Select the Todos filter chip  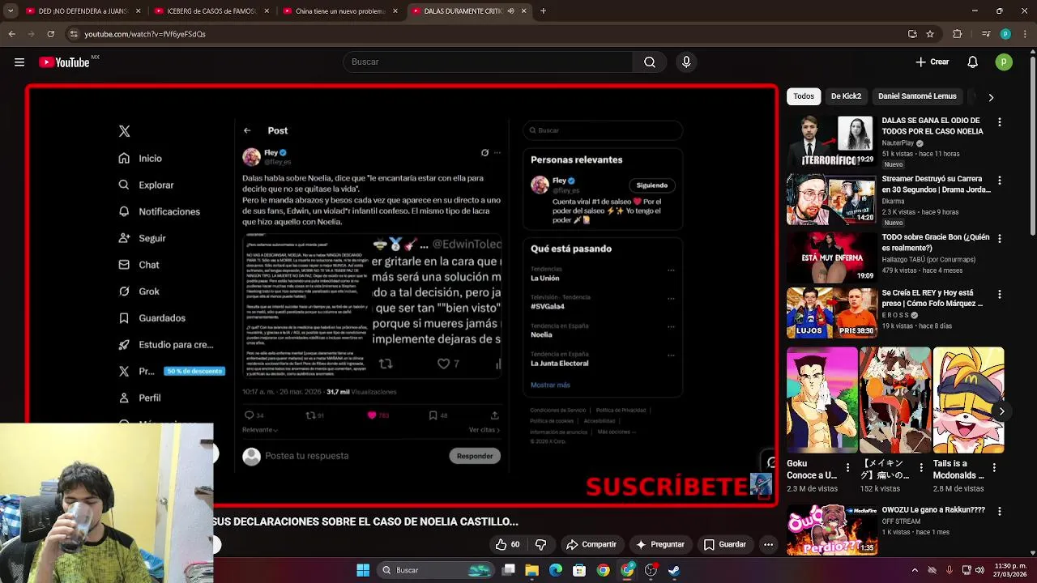click(x=804, y=96)
